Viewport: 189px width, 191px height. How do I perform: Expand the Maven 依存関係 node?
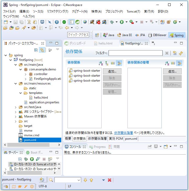point(16,117)
